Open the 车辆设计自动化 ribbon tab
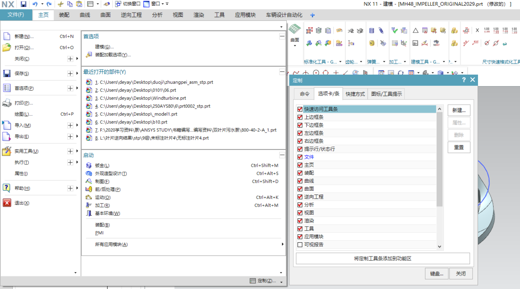Viewport: 520px width, 289px height. tap(284, 15)
